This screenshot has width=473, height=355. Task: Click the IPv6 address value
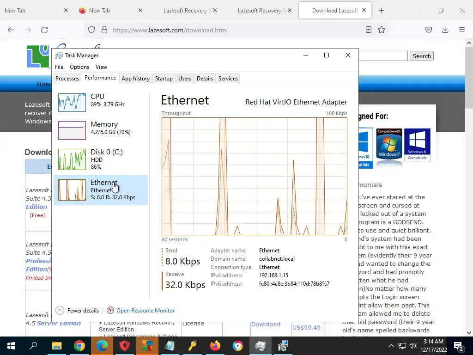click(294, 284)
